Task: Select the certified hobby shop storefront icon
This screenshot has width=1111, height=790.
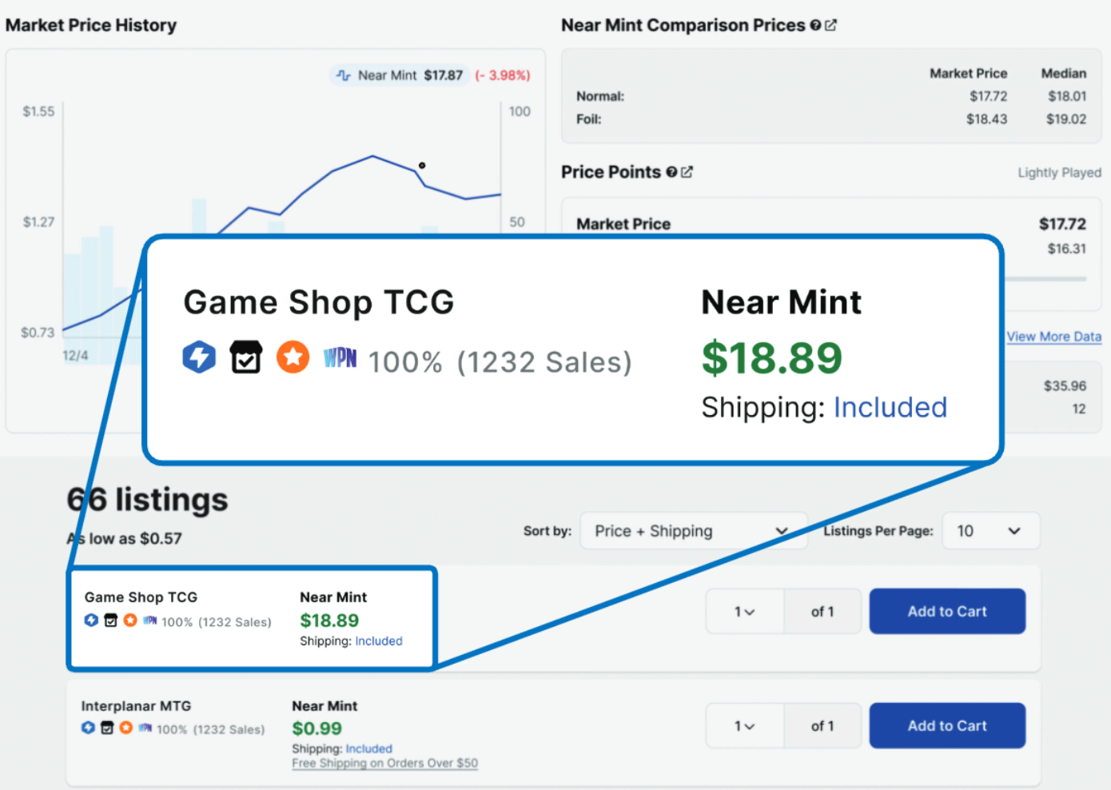Action: pos(245,357)
